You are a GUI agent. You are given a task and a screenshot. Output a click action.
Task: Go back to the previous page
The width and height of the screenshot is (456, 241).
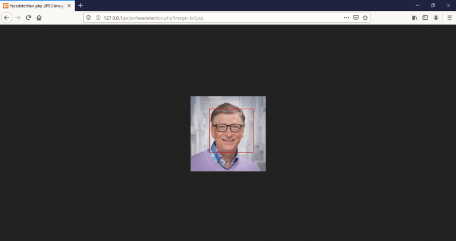(6, 18)
